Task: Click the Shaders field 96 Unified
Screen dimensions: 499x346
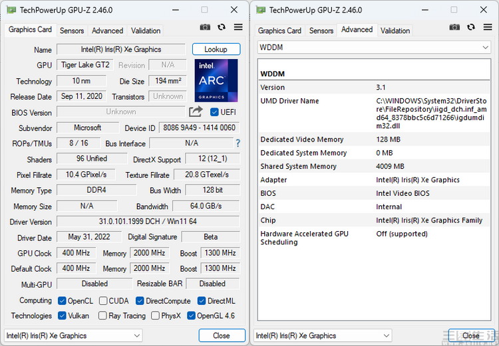Action: 92,159
